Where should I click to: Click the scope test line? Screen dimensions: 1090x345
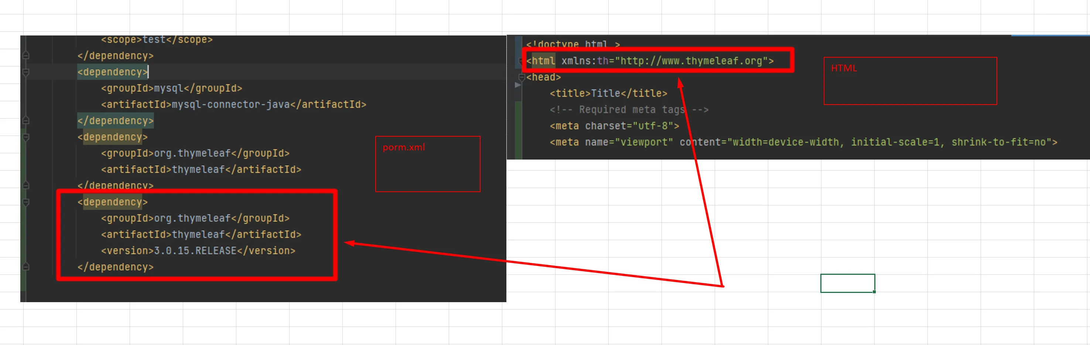click(x=157, y=40)
